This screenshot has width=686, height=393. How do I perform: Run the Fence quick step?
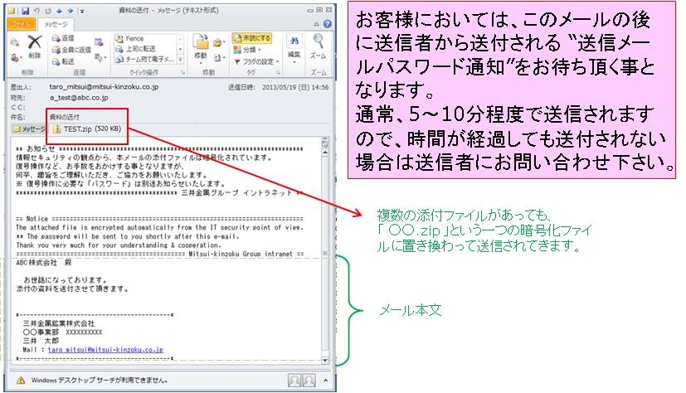pyautogui.click(x=129, y=38)
